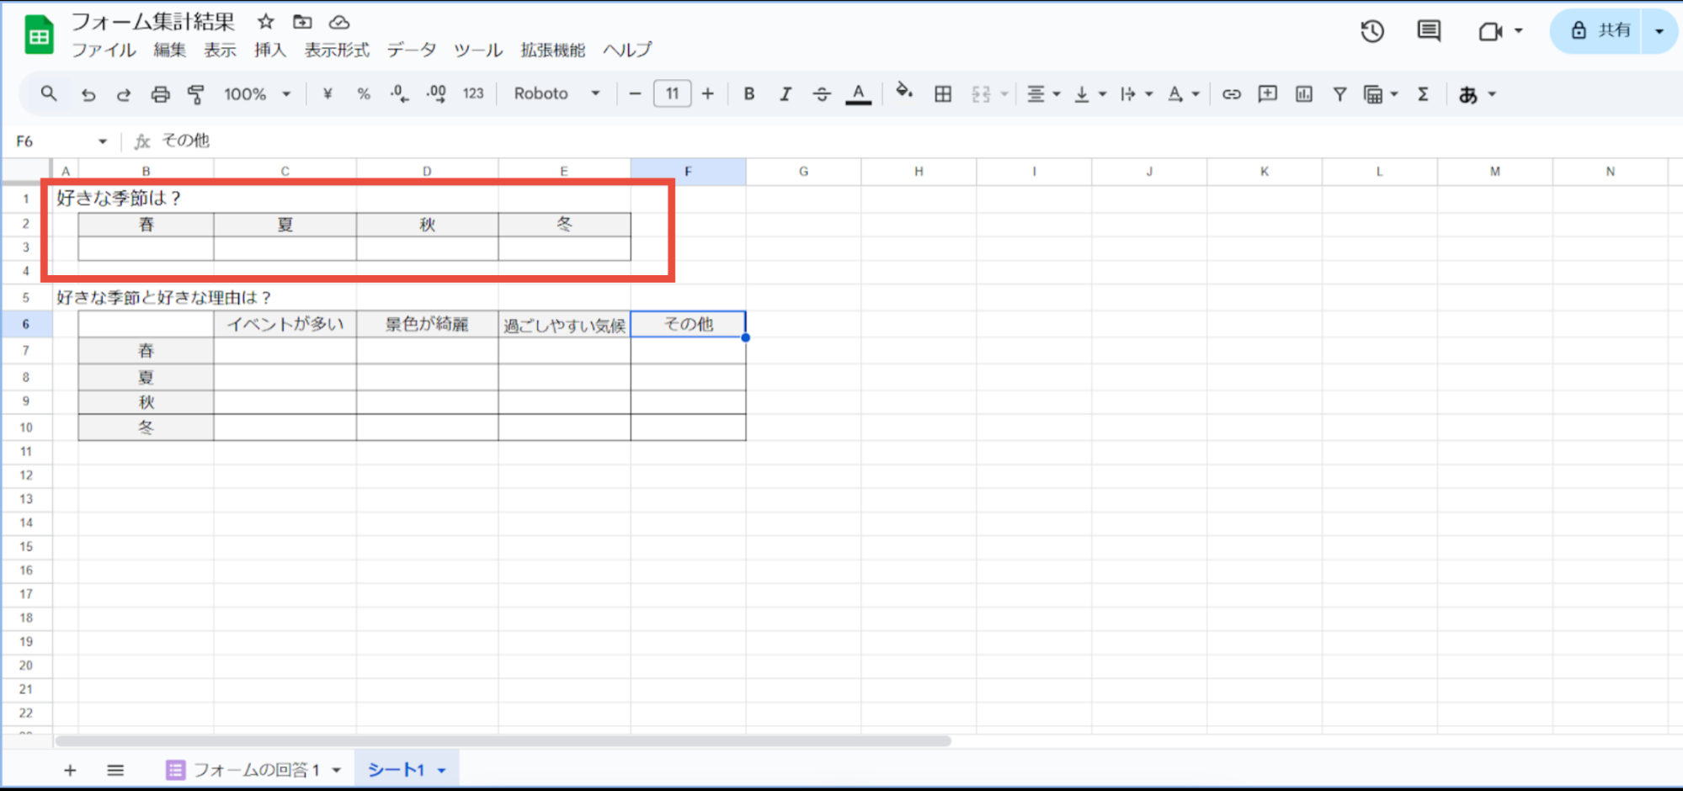This screenshot has width=1683, height=791.
Task: Open the 挿入 menu
Action: [x=270, y=50]
